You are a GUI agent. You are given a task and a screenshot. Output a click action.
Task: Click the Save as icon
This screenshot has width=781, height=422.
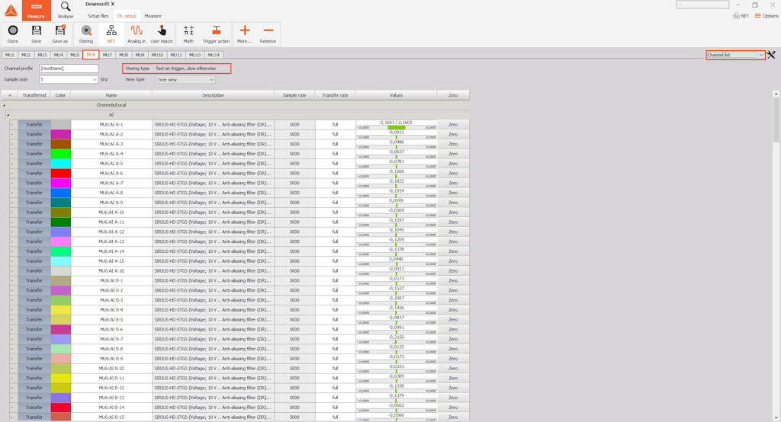(x=59, y=34)
